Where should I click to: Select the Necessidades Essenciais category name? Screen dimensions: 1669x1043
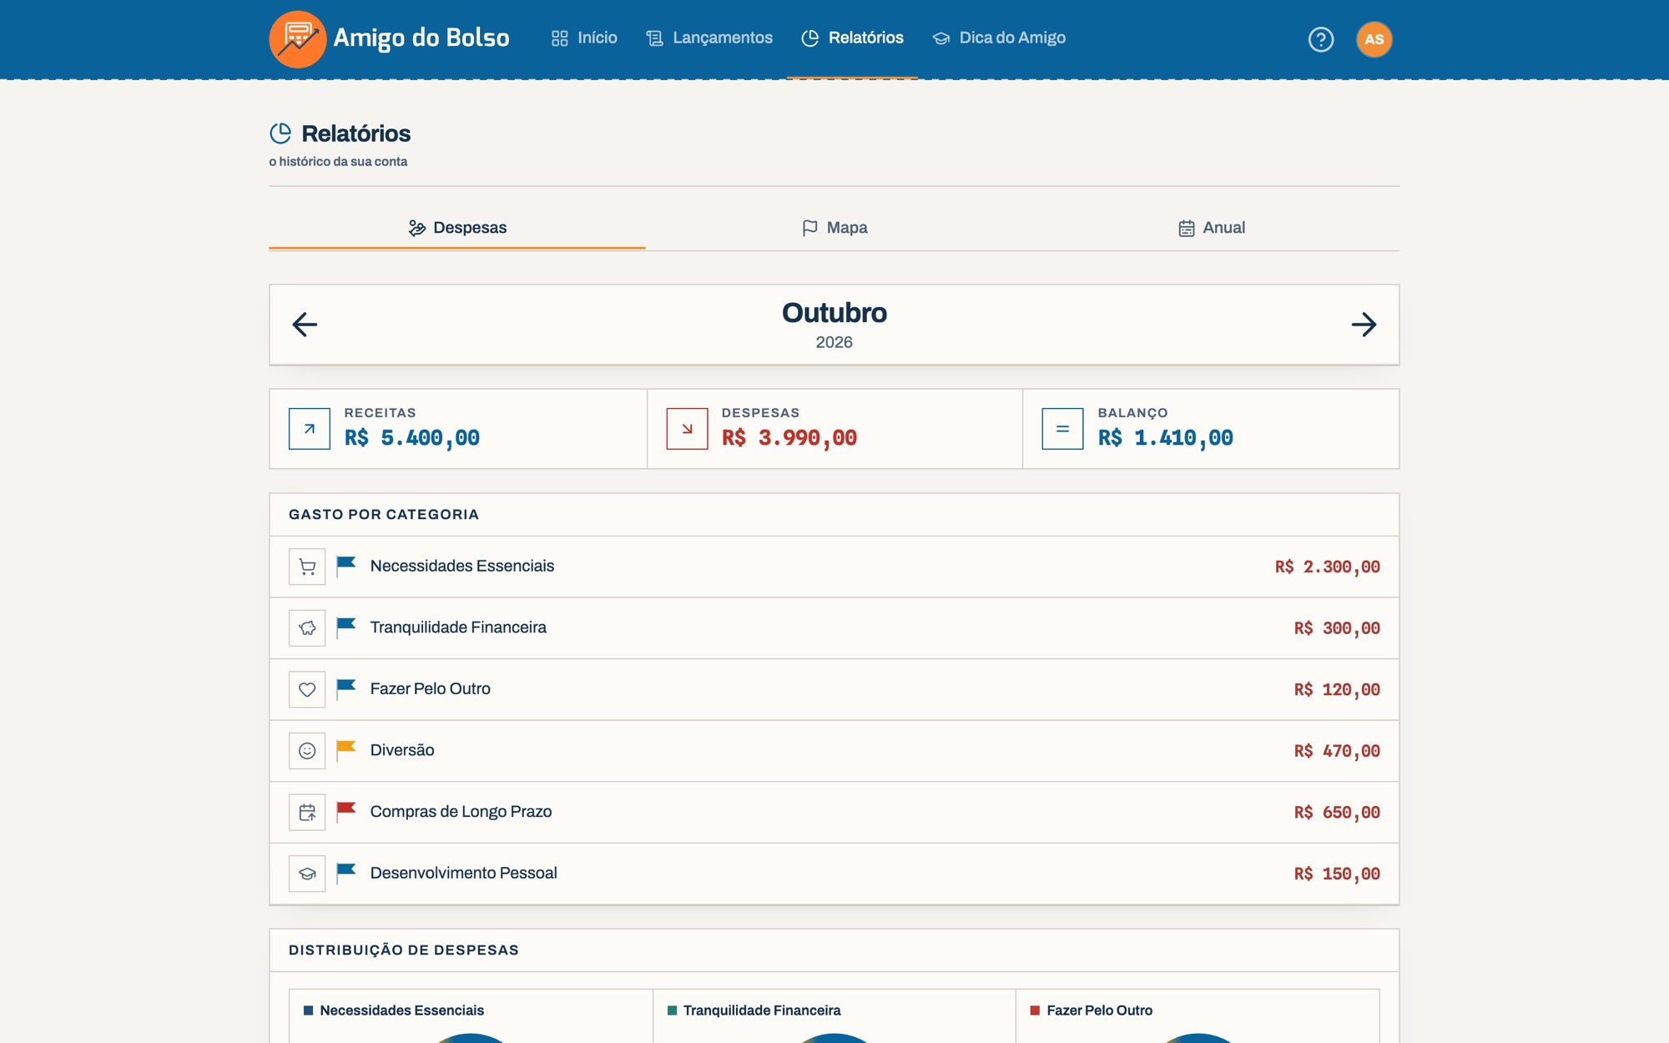[x=462, y=566]
